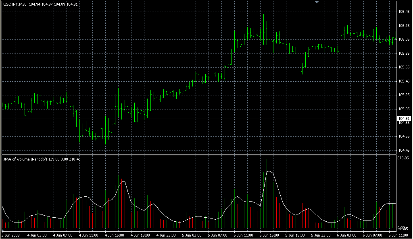Click the 106.45 price scale label
Screen dimensions: 413x239
[x=404, y=12]
